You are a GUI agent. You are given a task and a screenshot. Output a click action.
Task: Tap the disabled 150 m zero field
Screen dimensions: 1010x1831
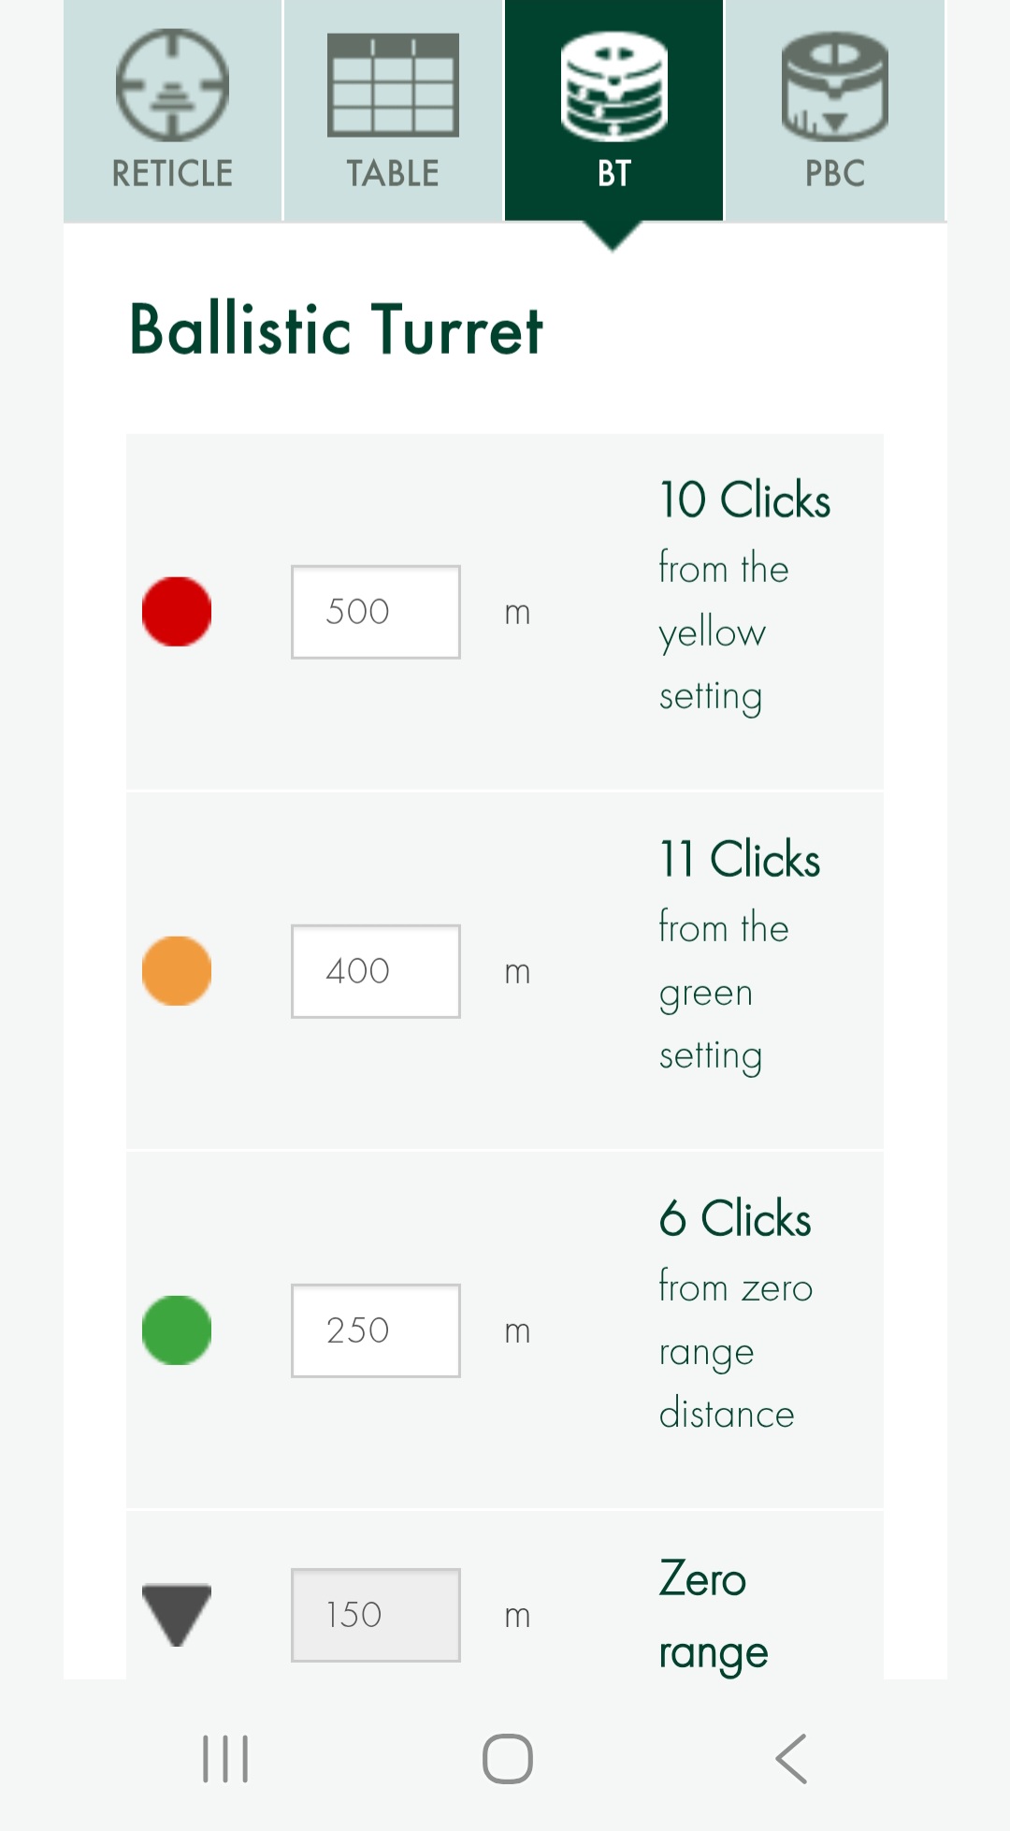point(375,1615)
